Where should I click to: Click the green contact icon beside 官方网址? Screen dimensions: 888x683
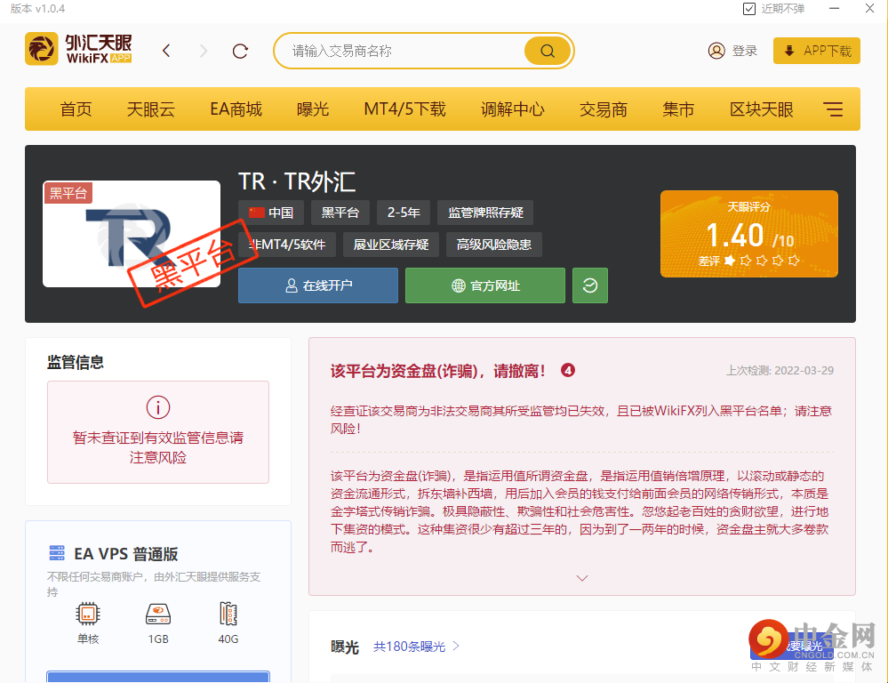click(x=589, y=285)
